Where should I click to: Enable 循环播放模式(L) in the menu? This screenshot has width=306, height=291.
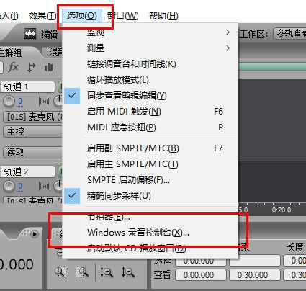[150, 80]
